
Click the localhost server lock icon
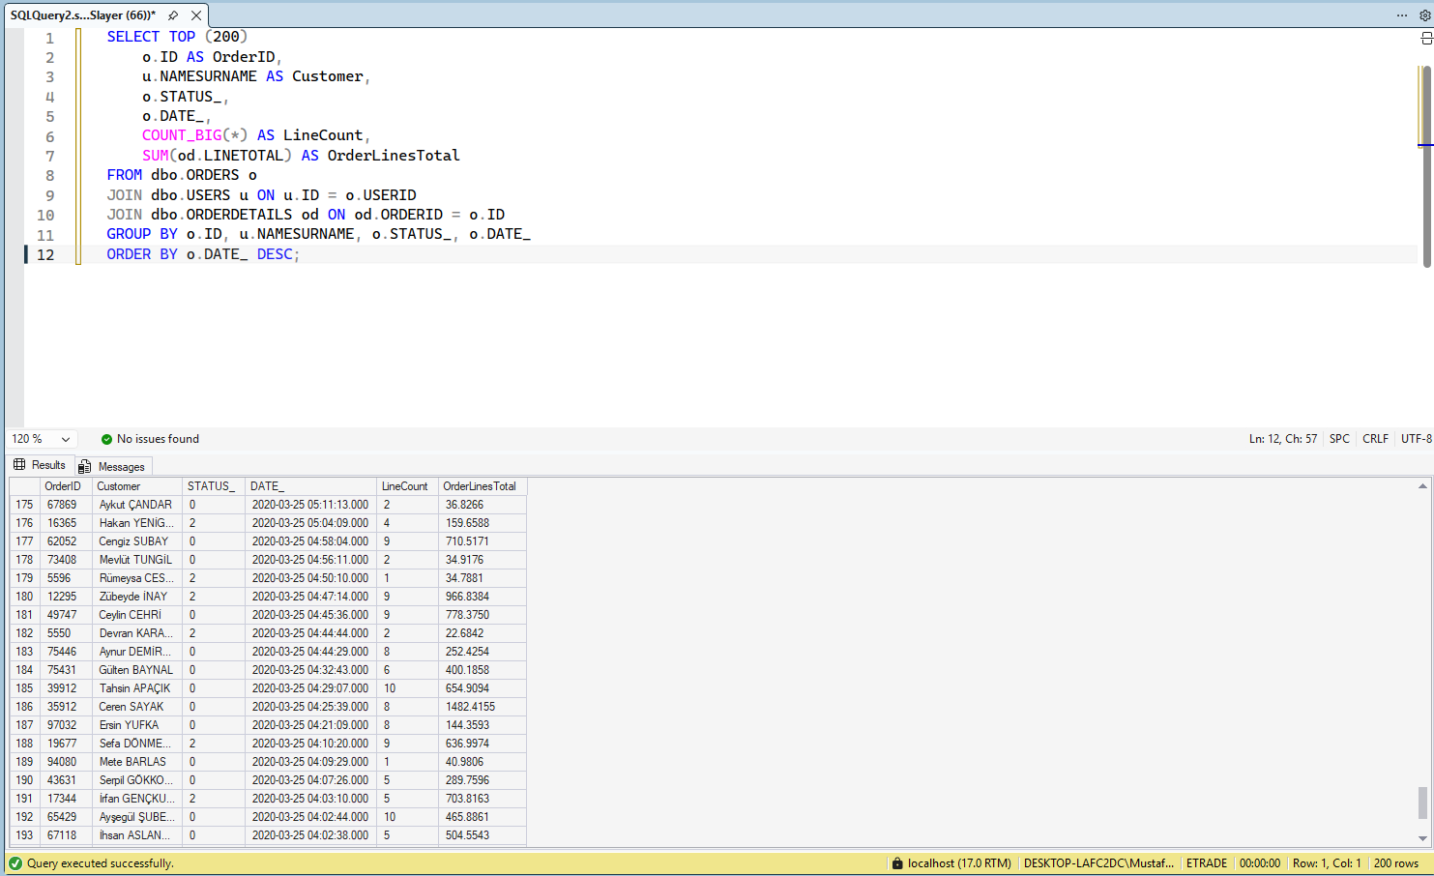pos(897,863)
